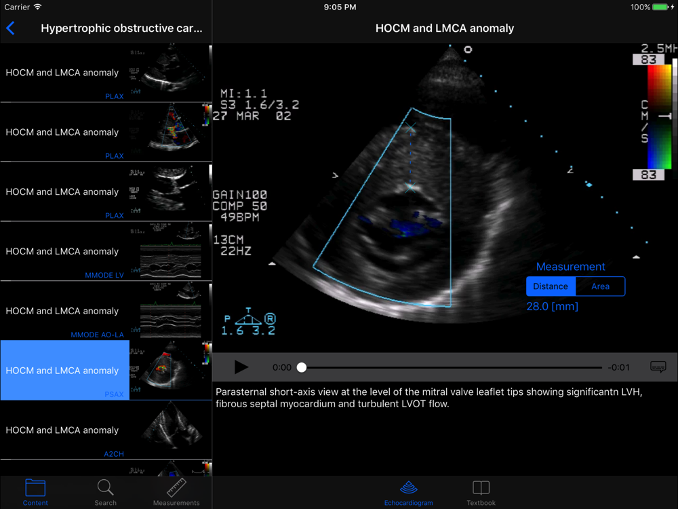Open the A2CH clip row
The height and width of the screenshot is (509, 678).
[x=106, y=430]
